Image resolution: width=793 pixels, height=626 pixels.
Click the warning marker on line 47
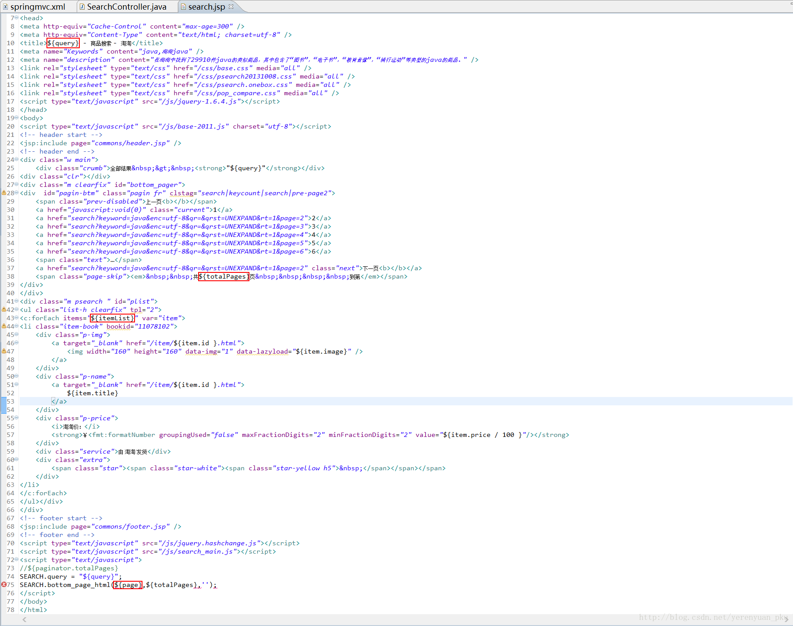point(4,351)
